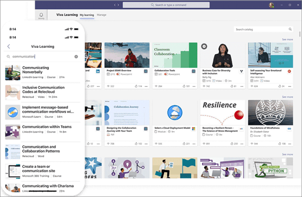The image size is (302, 197).
Task: Click See more above the Resilience row
Action: pos(287,97)
